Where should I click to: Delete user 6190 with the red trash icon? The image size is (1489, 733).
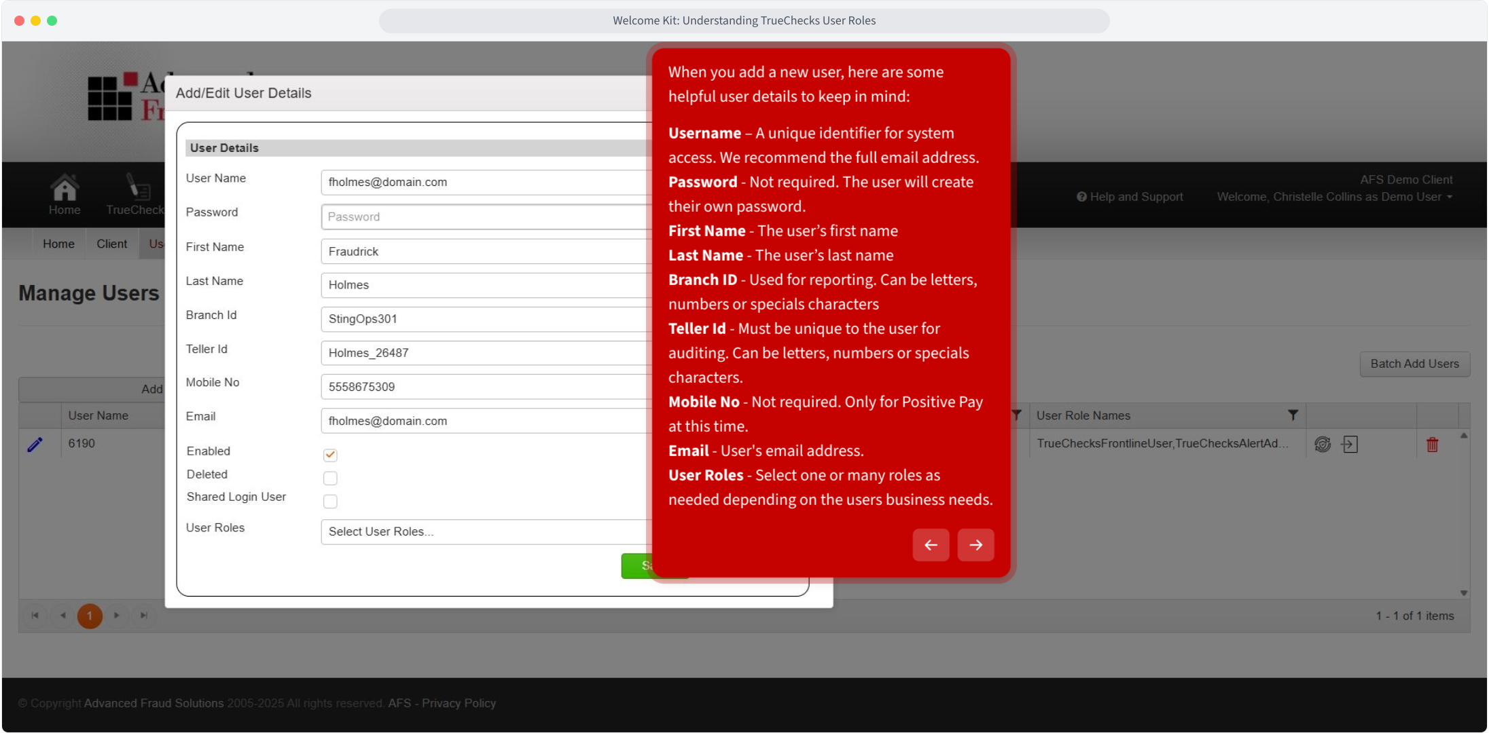1433,445
